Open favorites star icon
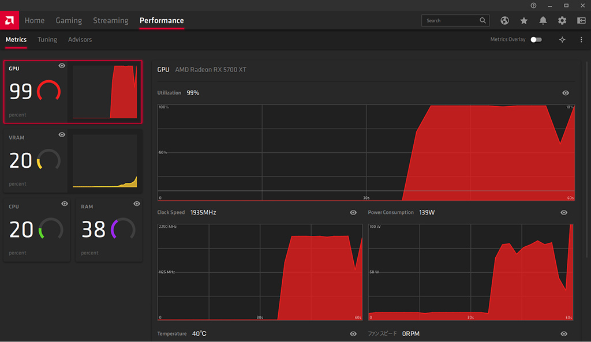 click(x=524, y=21)
